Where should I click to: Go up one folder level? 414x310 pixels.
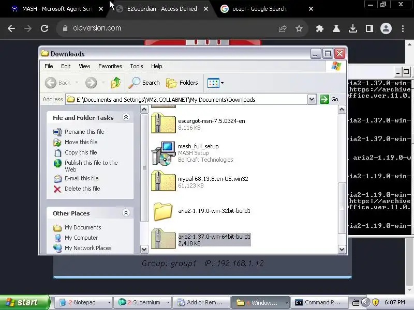pyautogui.click(x=115, y=83)
